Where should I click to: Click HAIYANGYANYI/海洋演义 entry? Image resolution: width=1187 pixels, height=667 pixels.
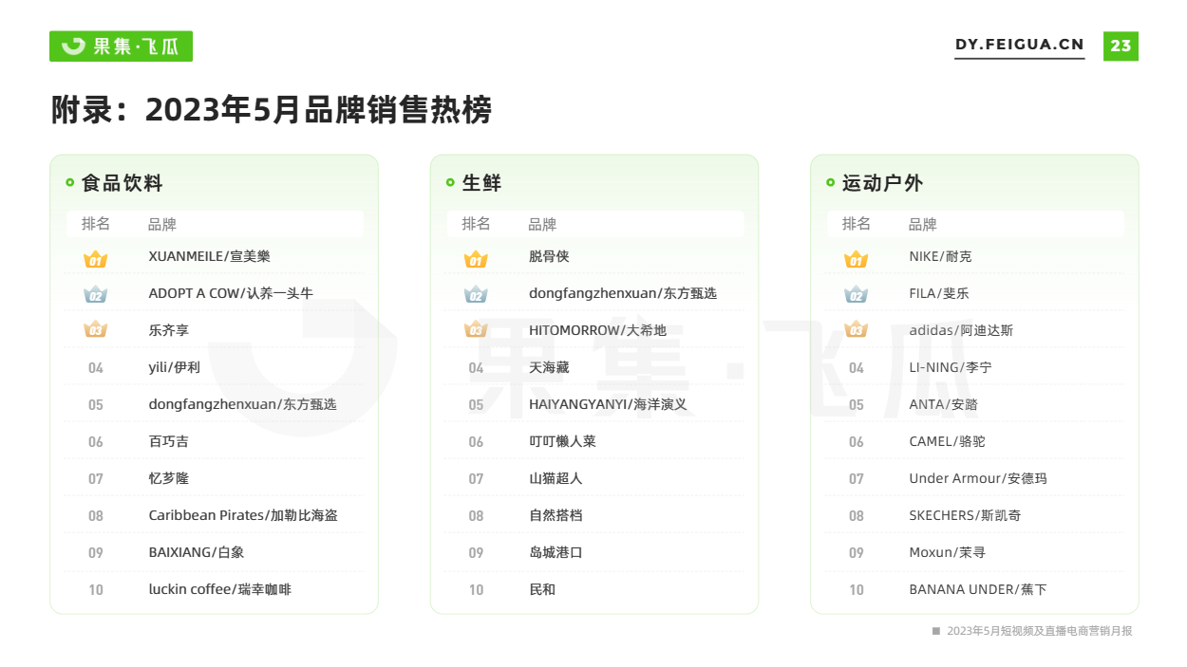point(608,404)
